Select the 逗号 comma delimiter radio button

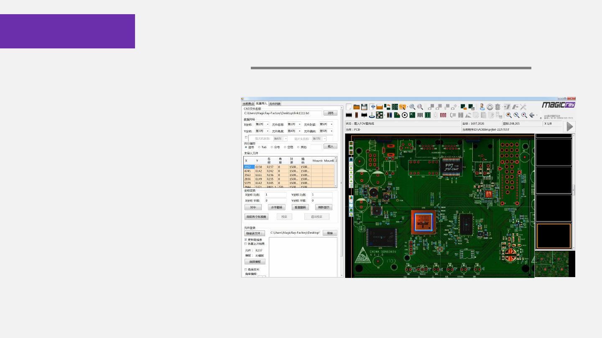[x=246, y=147]
